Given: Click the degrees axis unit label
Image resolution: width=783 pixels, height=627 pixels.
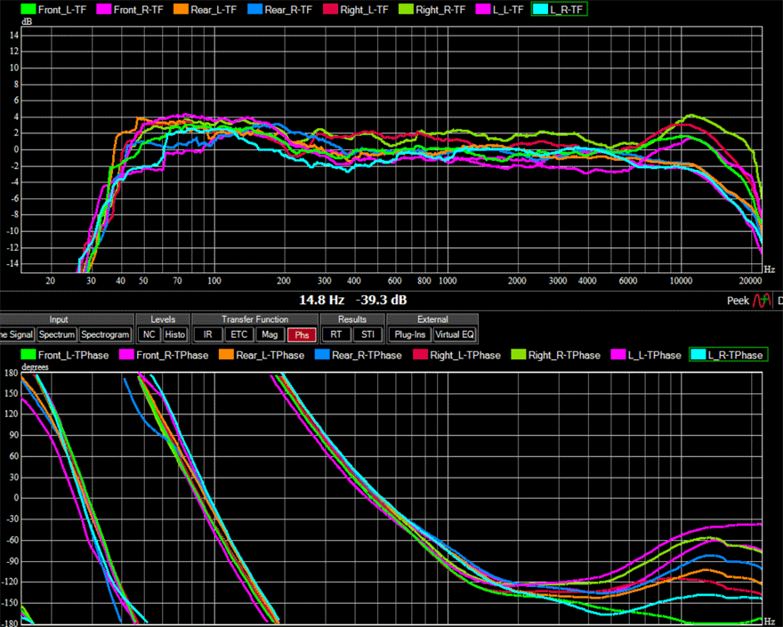Looking at the screenshot, I should click(x=35, y=367).
